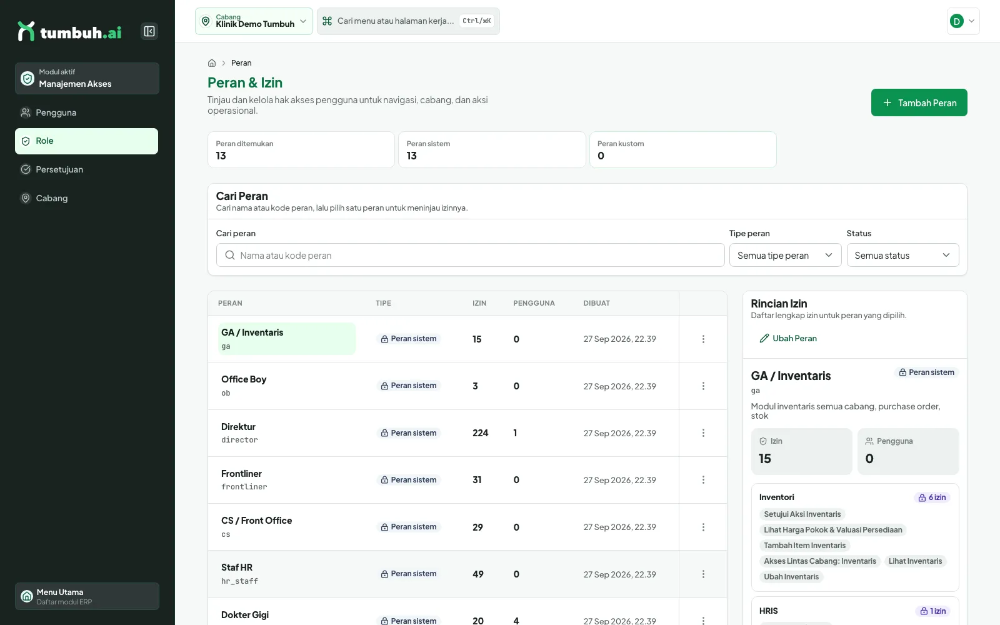
Task: Expand the Status filter dropdown
Action: [x=902, y=255]
